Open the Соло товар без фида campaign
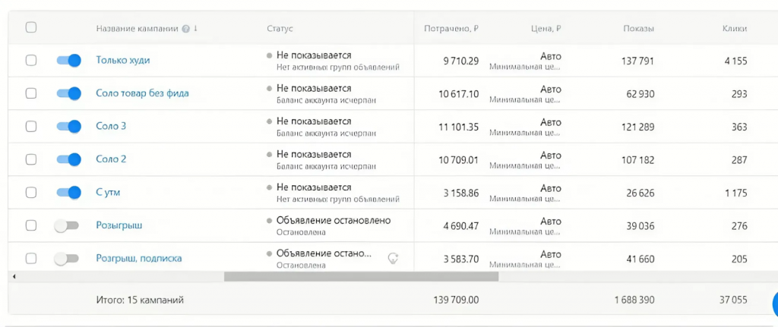The width and height of the screenshot is (778, 327). [x=142, y=93]
